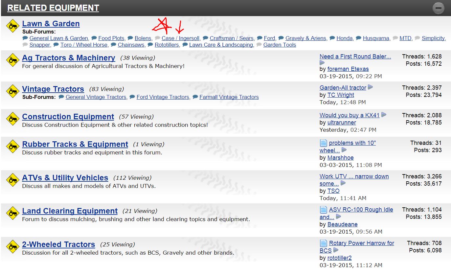Click the tractor icon beside Construction Equipment
This screenshot has width=451, height=275.
point(13,119)
